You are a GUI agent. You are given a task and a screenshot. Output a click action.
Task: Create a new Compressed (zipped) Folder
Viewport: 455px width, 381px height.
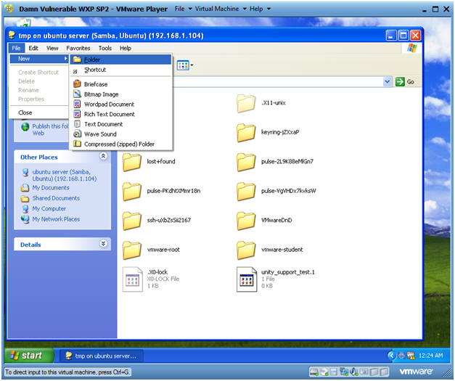pyautogui.click(x=120, y=144)
